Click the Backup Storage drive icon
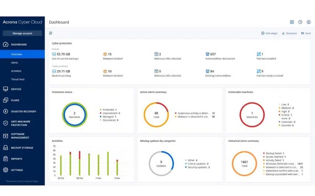315x196 pixels. pos(6,148)
